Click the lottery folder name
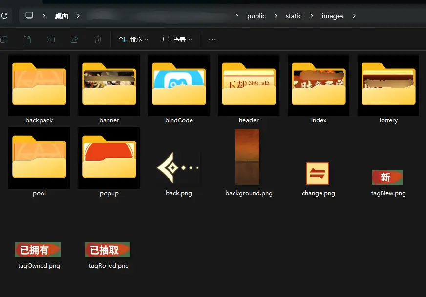426x297 pixels. click(x=388, y=120)
